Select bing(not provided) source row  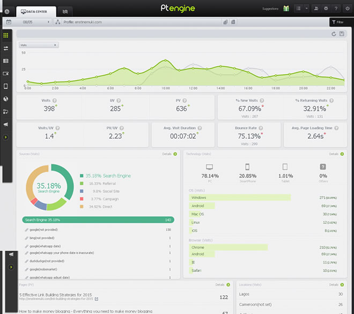click(98, 238)
